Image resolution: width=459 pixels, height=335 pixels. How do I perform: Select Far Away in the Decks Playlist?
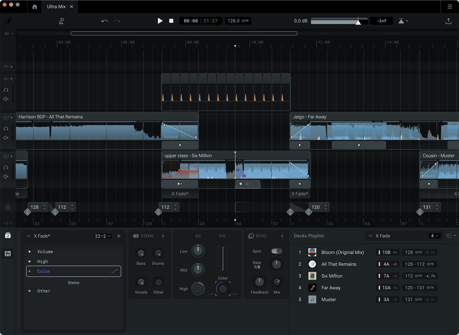(x=331, y=288)
